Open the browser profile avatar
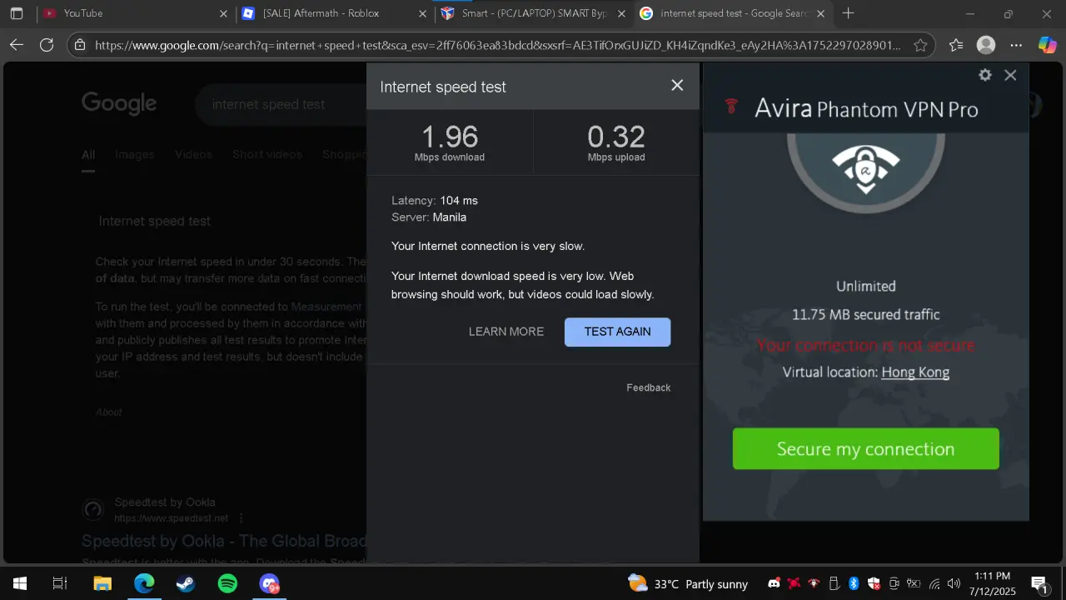1066x600 pixels. (x=986, y=45)
